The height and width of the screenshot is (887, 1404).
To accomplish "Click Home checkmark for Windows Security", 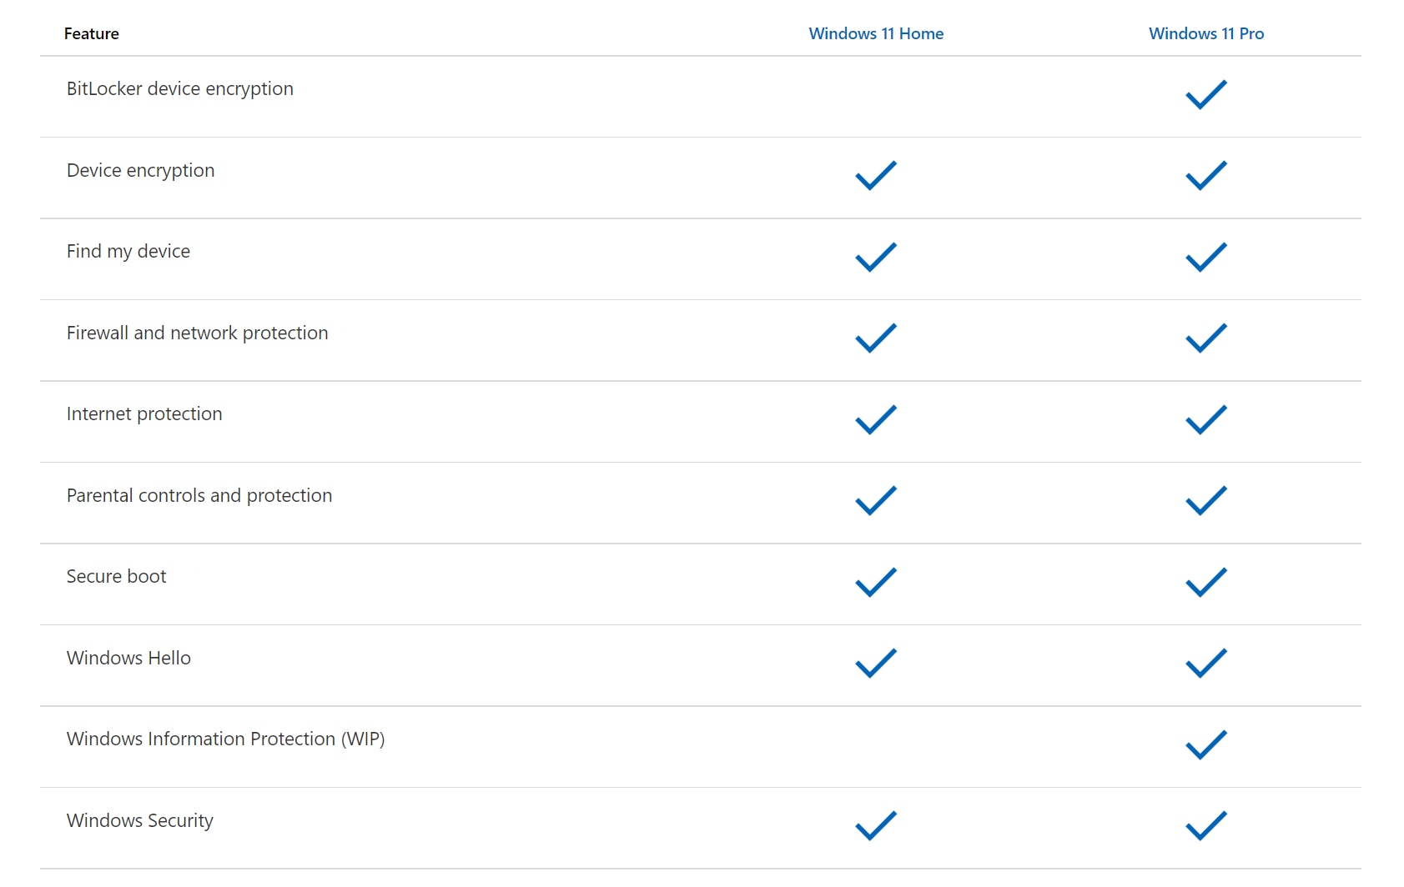I will 876,825.
